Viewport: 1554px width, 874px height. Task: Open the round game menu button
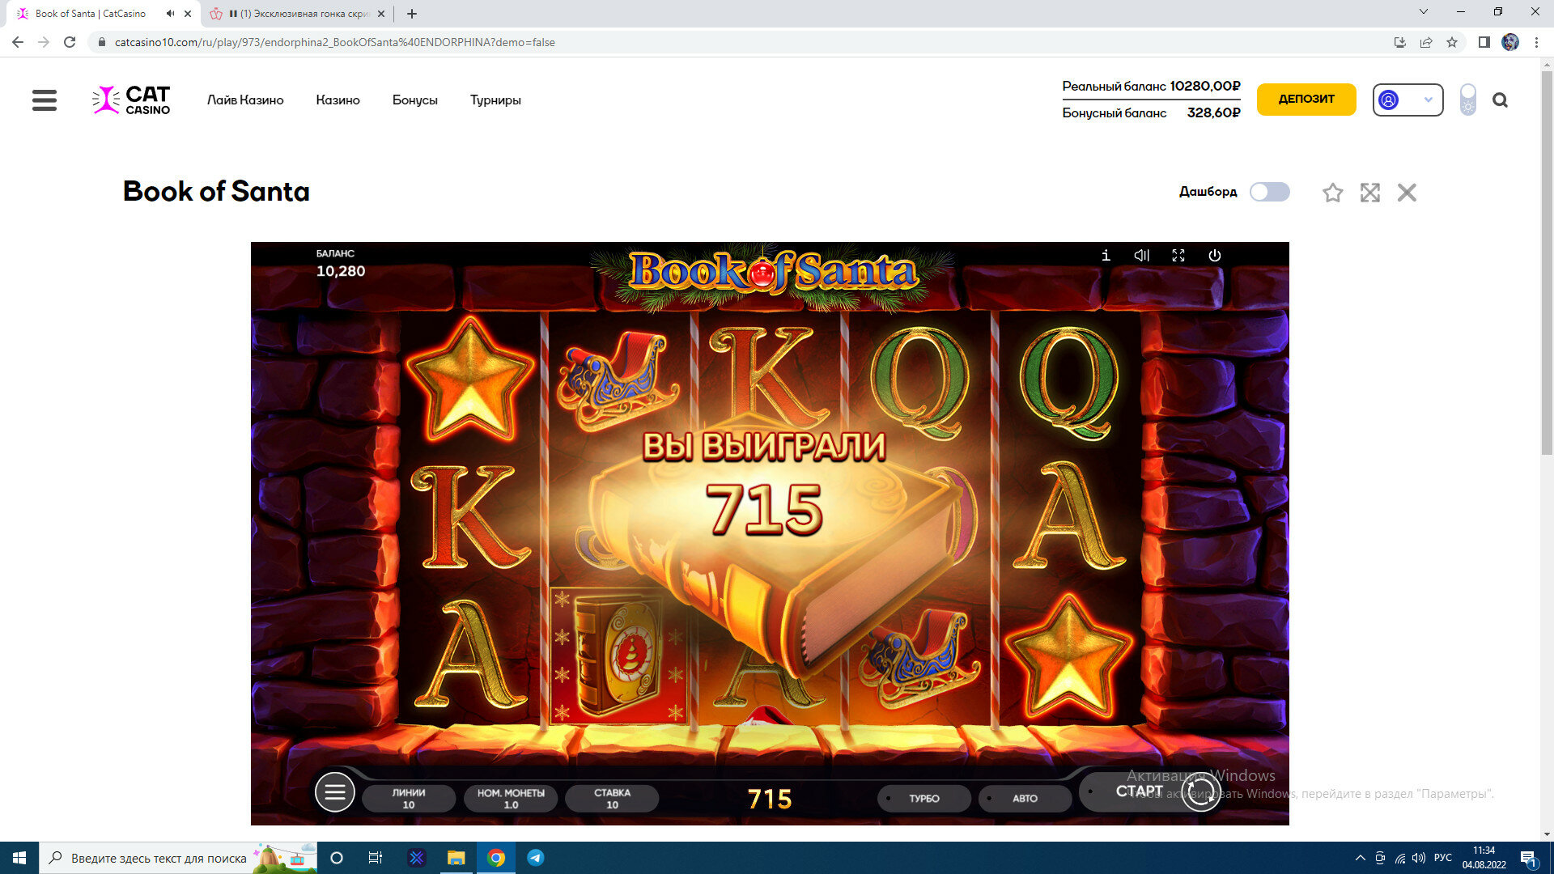pyautogui.click(x=335, y=792)
